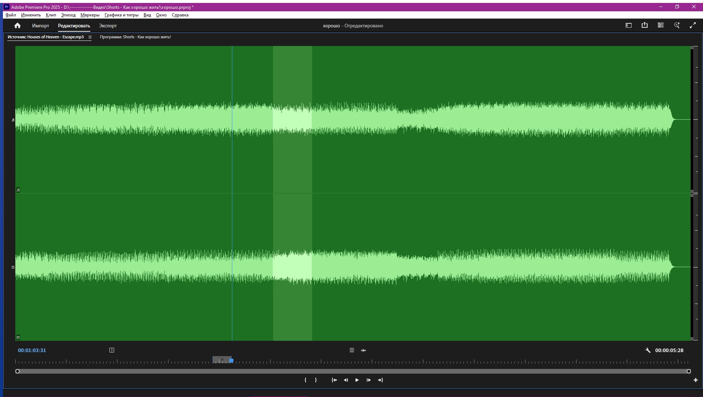703x397 pixels.
Task: Open the progress dashboard bars icon
Action: click(x=661, y=26)
